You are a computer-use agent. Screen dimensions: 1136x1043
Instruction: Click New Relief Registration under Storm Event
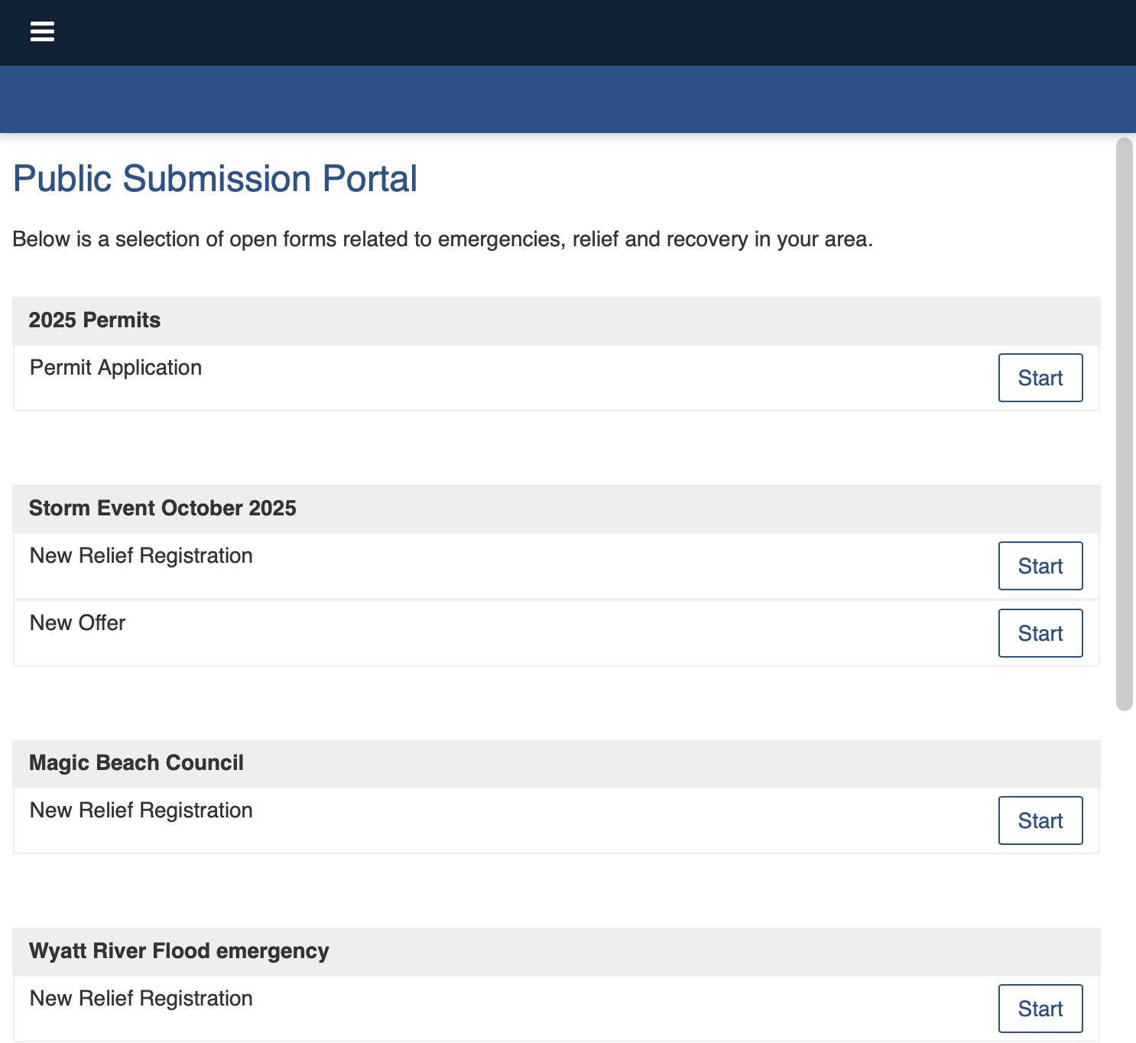point(141,556)
